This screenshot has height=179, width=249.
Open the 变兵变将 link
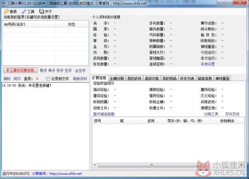coord(232,114)
